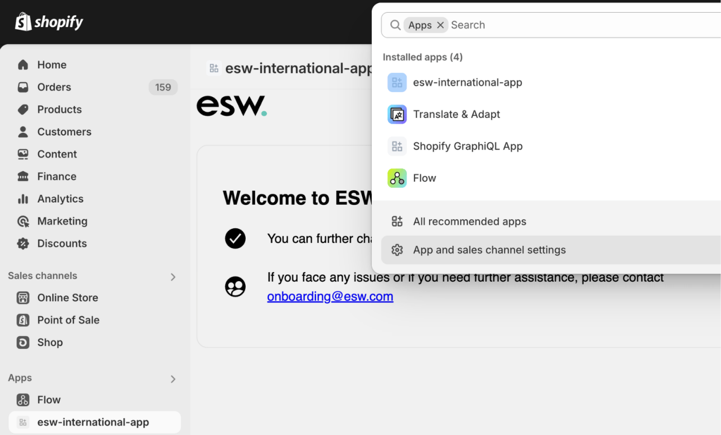Remove the Apps filter chip

pos(441,25)
